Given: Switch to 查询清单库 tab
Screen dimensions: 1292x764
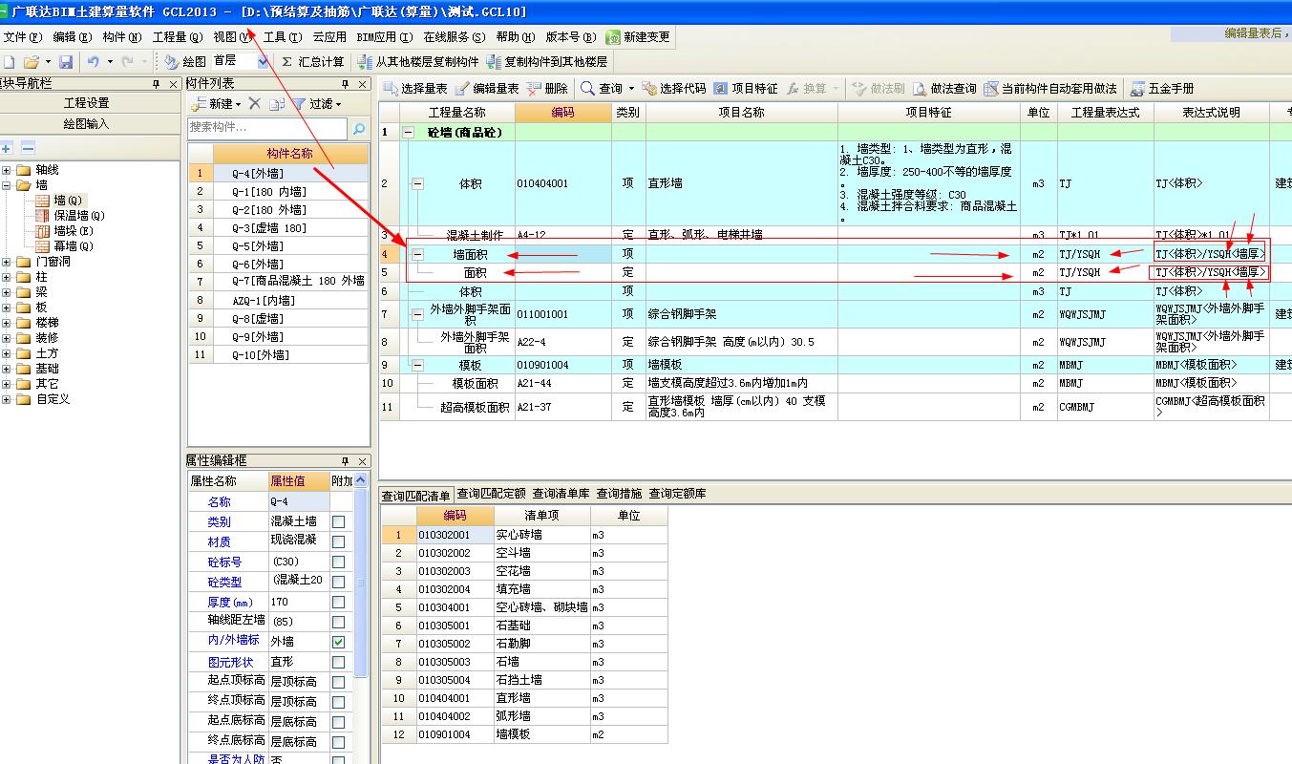Looking at the screenshot, I should pyautogui.click(x=561, y=494).
